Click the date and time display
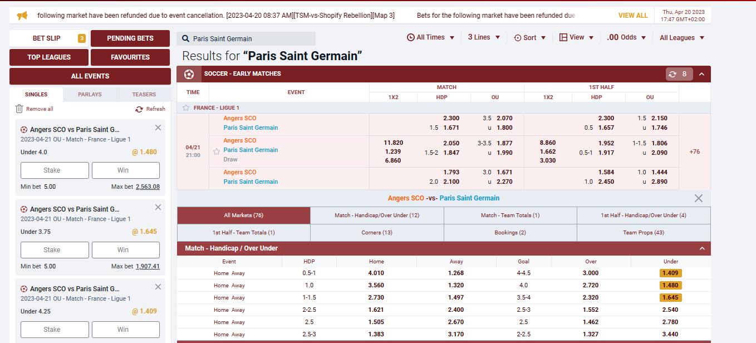This screenshot has height=343, width=756. [683, 16]
